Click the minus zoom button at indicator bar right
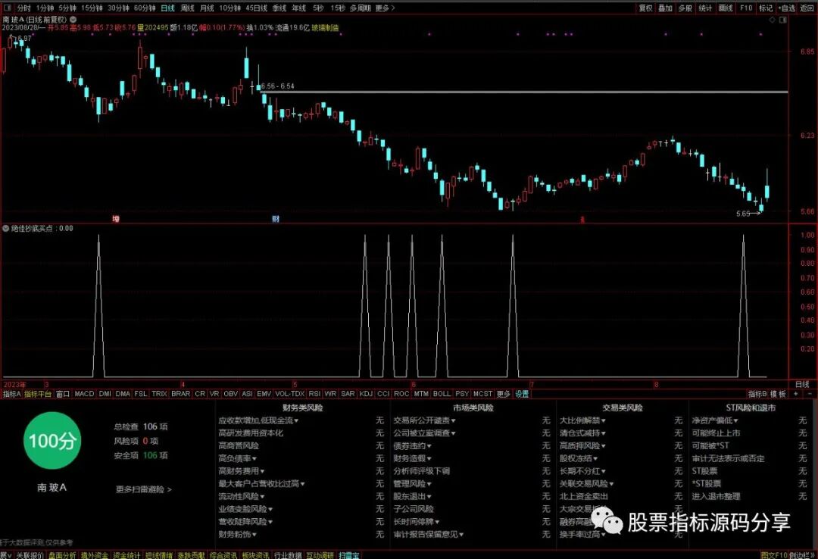The image size is (818, 559). coord(810,394)
